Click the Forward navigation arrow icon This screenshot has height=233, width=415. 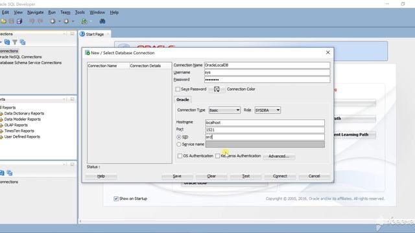(x=66, y=21)
